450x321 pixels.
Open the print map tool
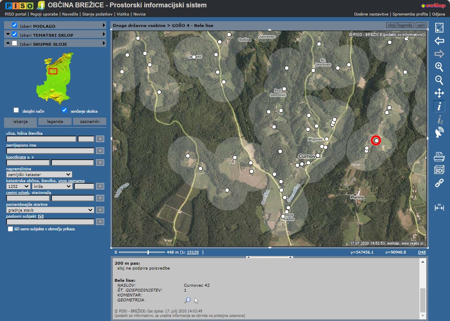click(x=439, y=156)
